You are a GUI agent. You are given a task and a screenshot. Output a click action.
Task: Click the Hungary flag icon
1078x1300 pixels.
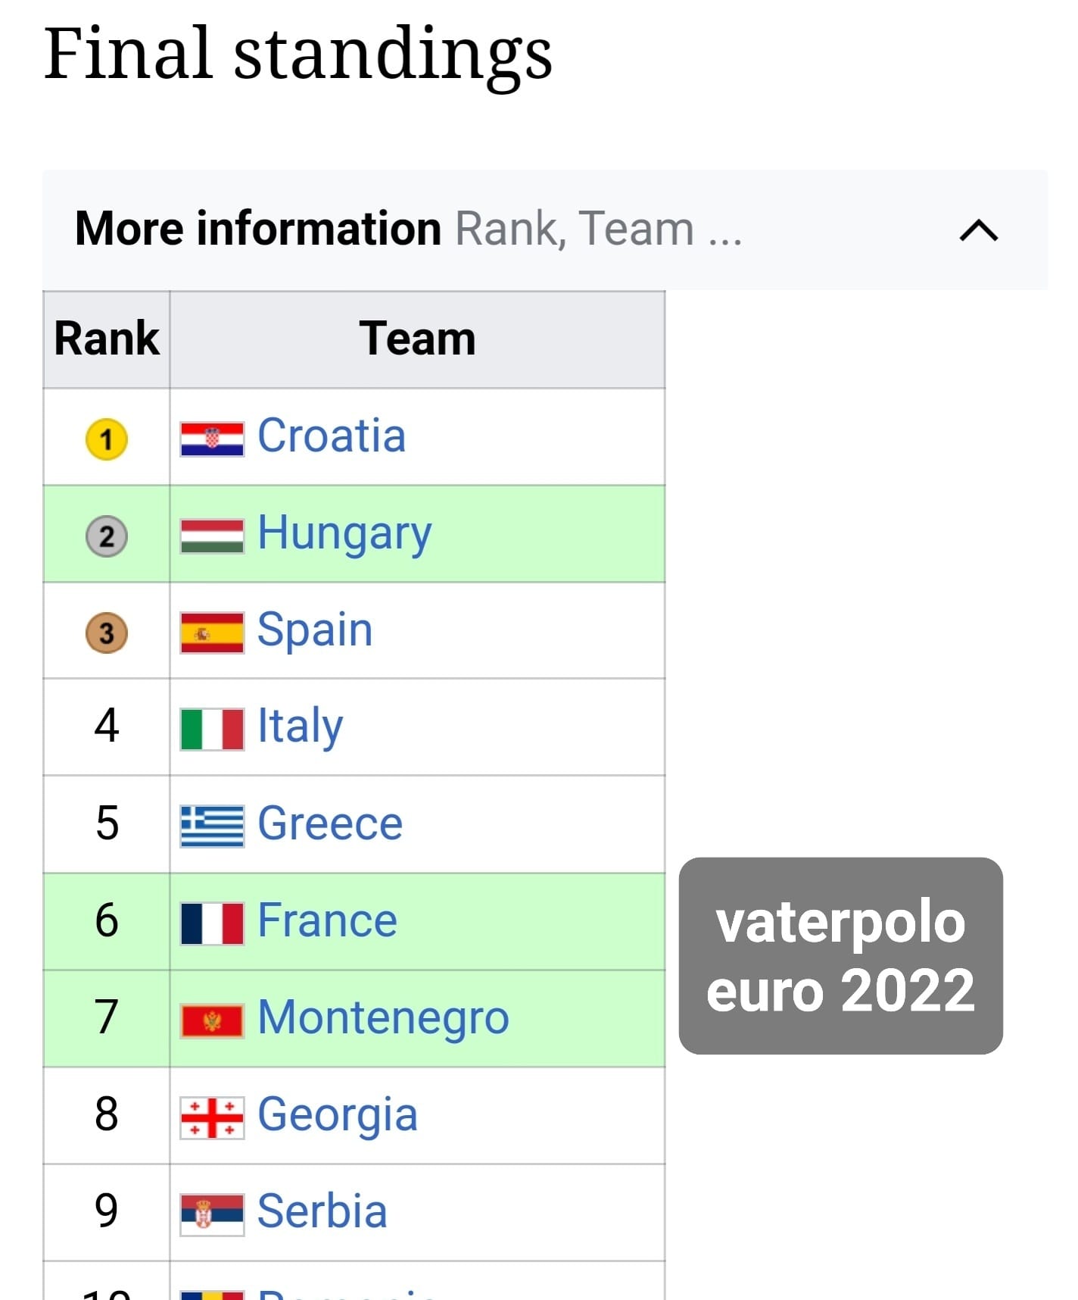coord(212,536)
